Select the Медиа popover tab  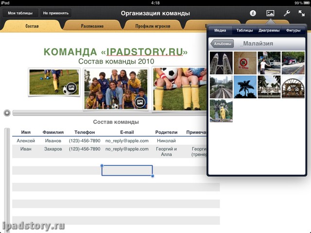click(220, 30)
